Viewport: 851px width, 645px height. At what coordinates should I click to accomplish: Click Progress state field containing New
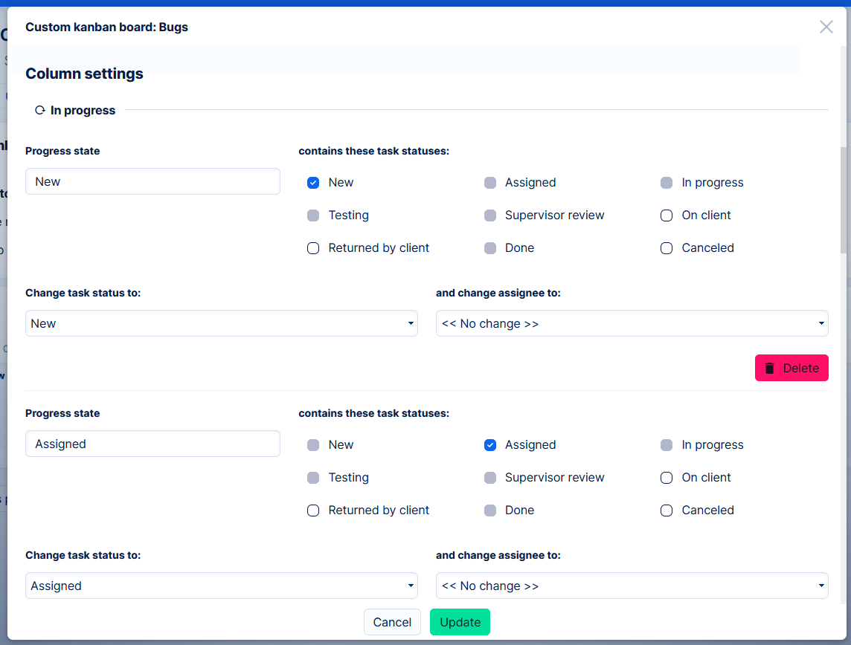(152, 181)
